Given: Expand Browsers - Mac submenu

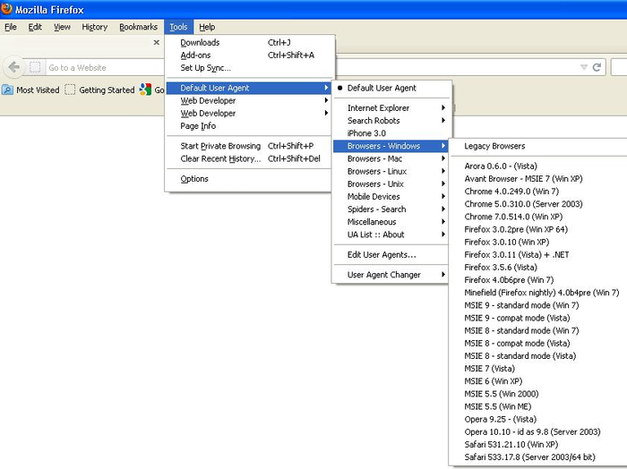Looking at the screenshot, I should 392,159.
